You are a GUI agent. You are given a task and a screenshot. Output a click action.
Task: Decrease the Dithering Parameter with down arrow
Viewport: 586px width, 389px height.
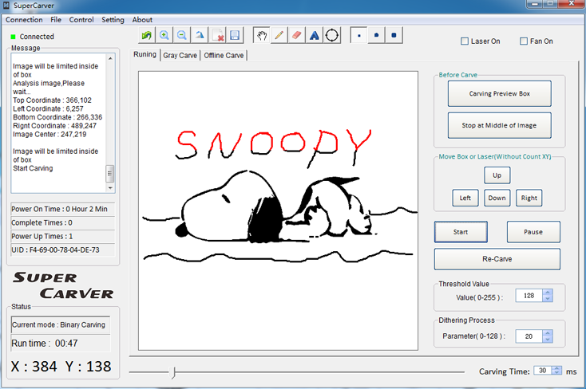[x=547, y=340]
